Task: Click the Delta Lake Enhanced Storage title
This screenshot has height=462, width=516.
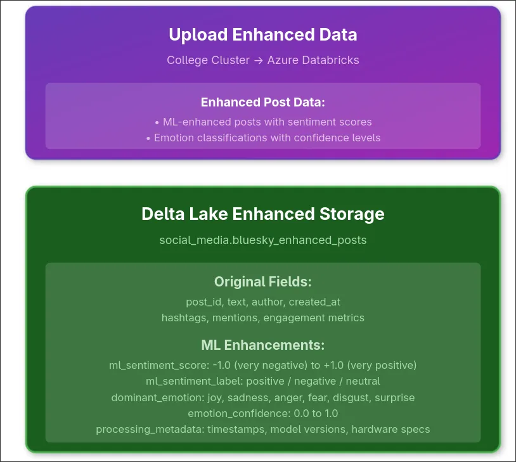Action: pyautogui.click(x=262, y=214)
